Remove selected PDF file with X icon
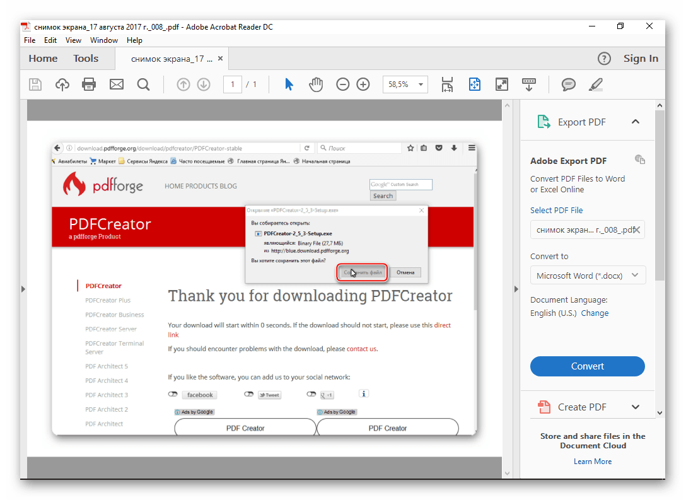The image size is (686, 500). [637, 230]
